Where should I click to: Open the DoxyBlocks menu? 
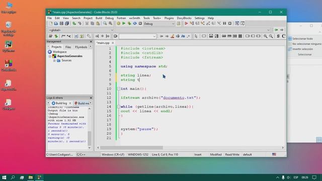(184, 18)
